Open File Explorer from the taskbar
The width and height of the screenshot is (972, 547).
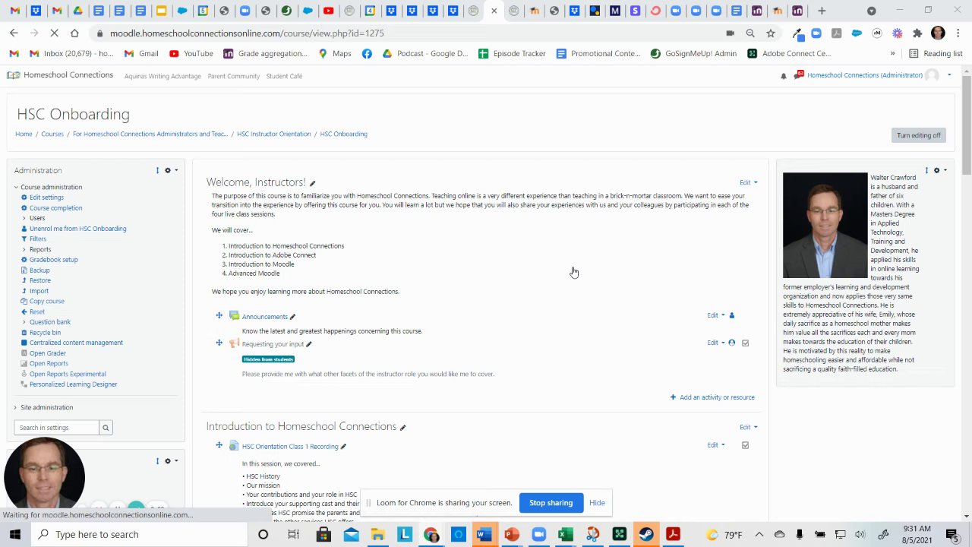pyautogui.click(x=377, y=534)
